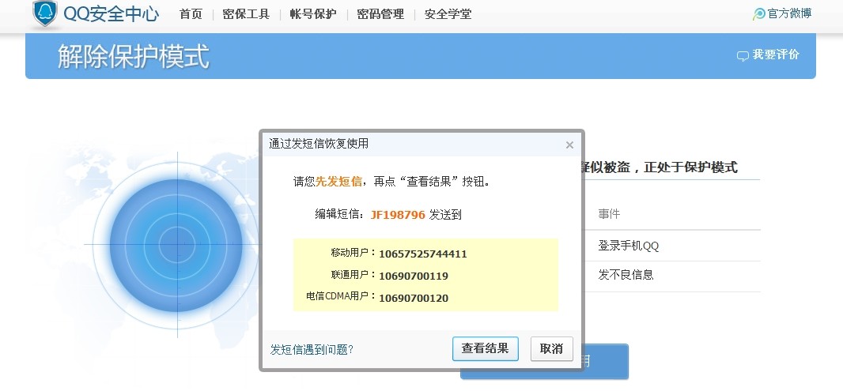Open the 密保工具 menu
Viewport: 843px width, 391px height.
click(x=246, y=14)
